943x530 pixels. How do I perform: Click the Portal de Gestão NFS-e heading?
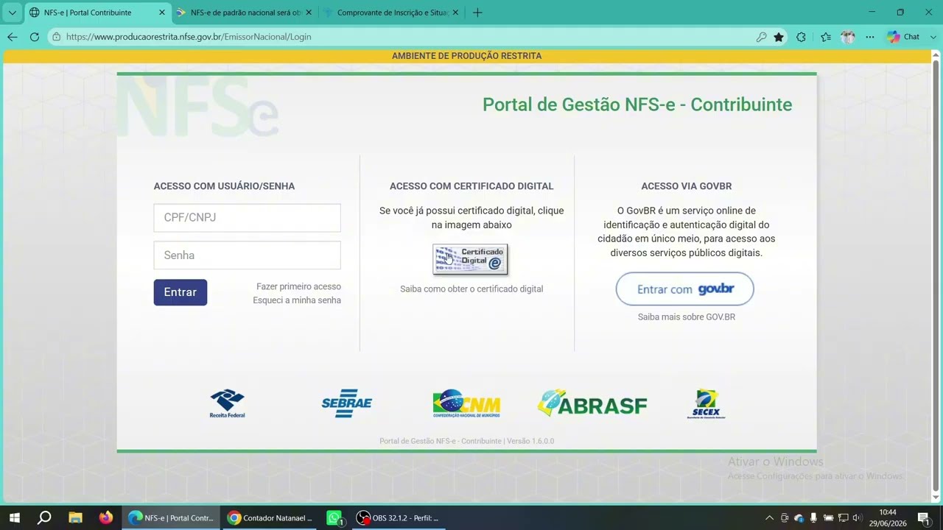click(637, 105)
